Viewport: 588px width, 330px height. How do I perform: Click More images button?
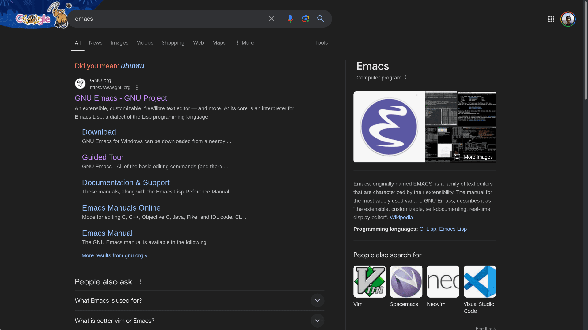click(473, 157)
